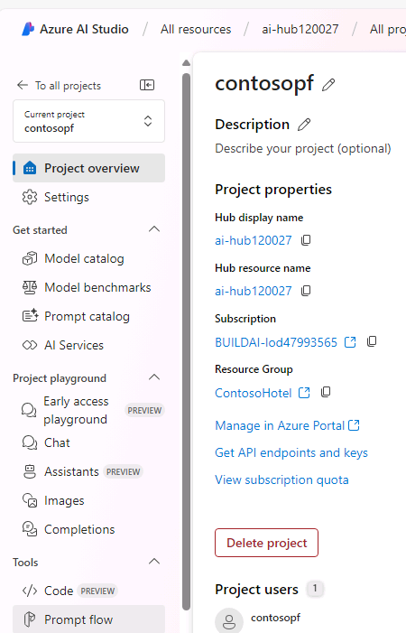Open AI Services page

[88, 345]
